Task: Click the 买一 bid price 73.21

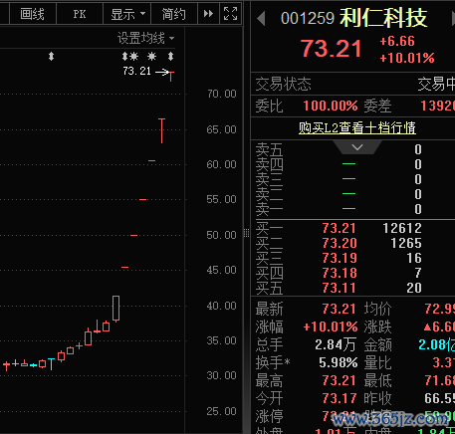Action: click(340, 228)
